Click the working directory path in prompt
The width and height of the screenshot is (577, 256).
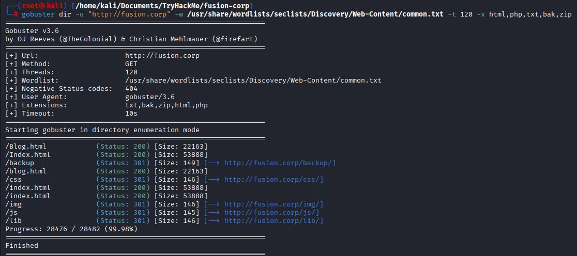[x=162, y=6]
